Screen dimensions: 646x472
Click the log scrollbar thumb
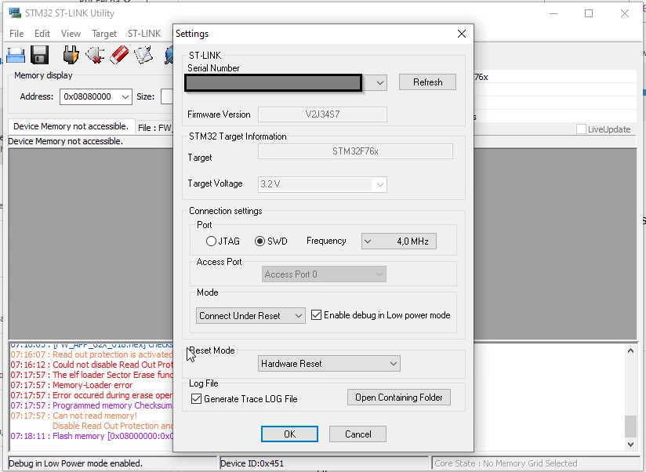coord(630,427)
